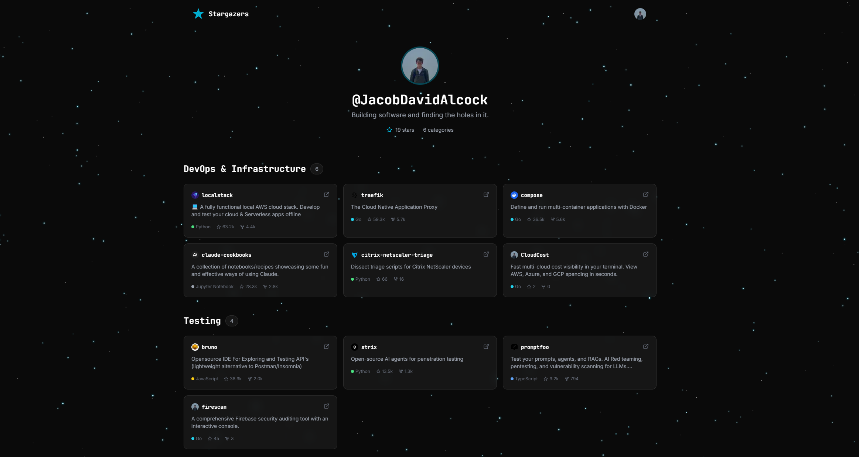Click the localstack repository icon

coord(195,195)
